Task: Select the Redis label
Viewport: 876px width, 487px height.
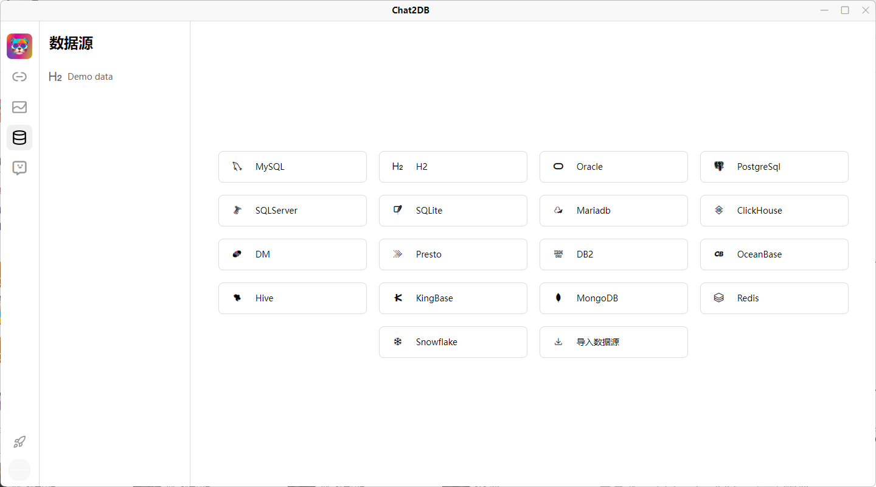Action: (748, 298)
